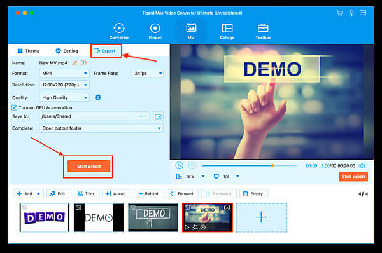Click Start Export under the preview
382x253 pixels.
[x=353, y=177]
